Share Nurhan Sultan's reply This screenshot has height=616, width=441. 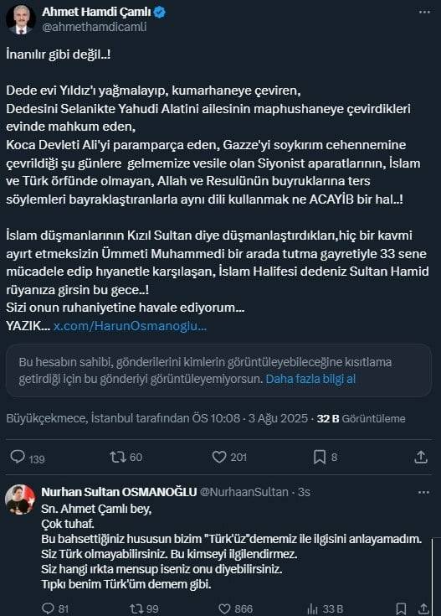point(423,608)
